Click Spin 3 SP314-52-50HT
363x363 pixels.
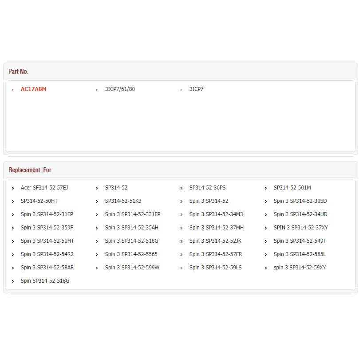47,241
